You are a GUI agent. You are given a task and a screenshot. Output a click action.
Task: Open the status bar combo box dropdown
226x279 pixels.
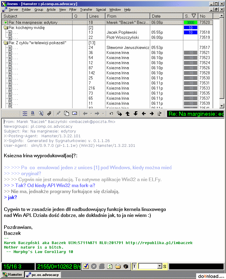click(x=160, y=266)
